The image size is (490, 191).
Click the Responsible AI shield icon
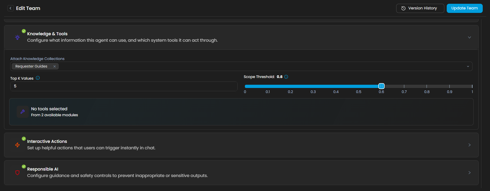(17, 173)
